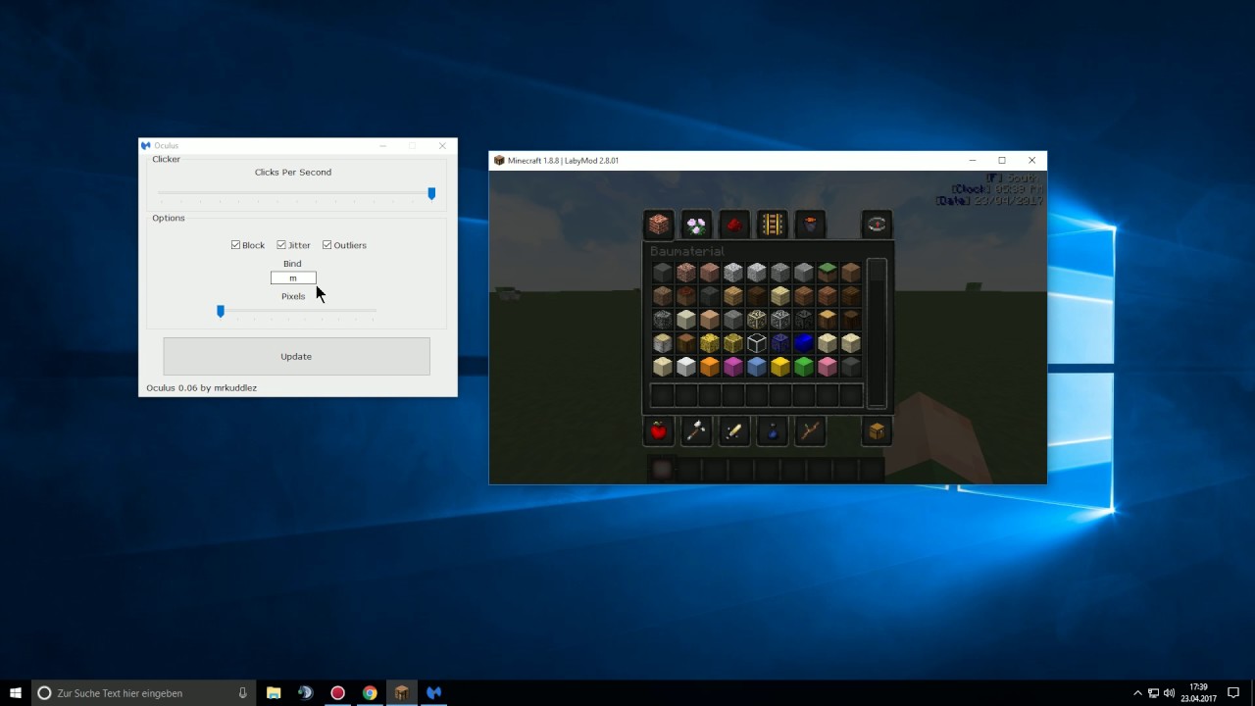1255x706 pixels.
Task: Click the Bind key input field
Action: pos(293,278)
